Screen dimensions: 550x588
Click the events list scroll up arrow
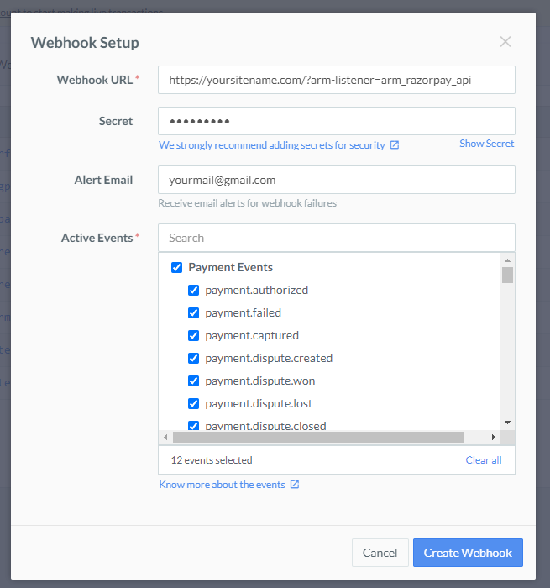[x=508, y=260]
